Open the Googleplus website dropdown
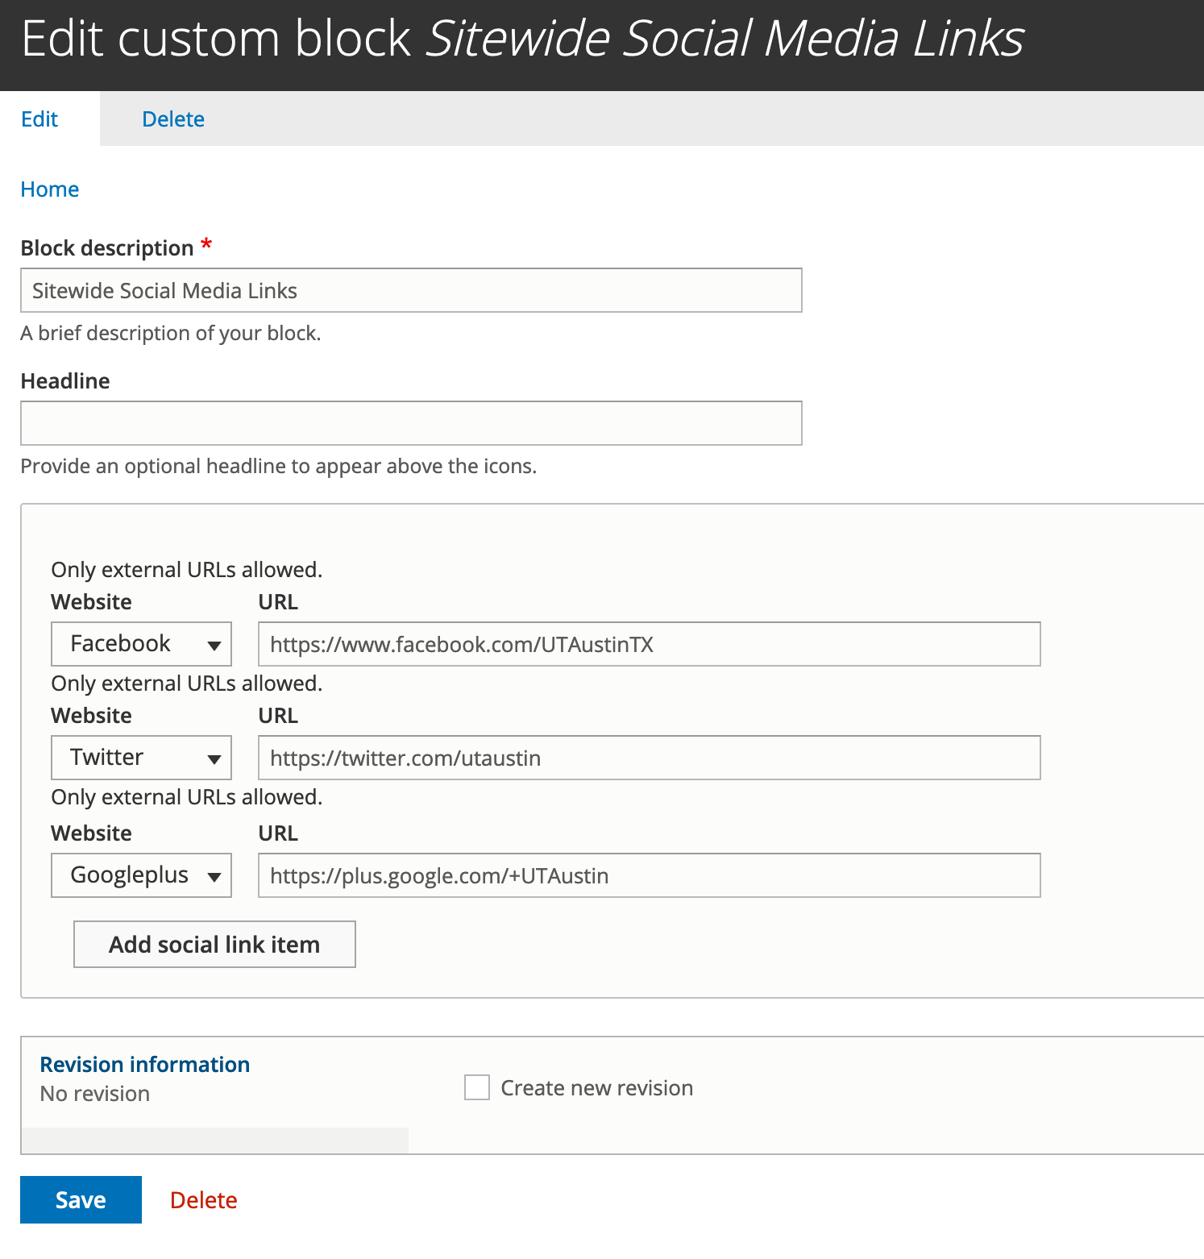Viewport: 1204px width, 1259px height. click(141, 875)
